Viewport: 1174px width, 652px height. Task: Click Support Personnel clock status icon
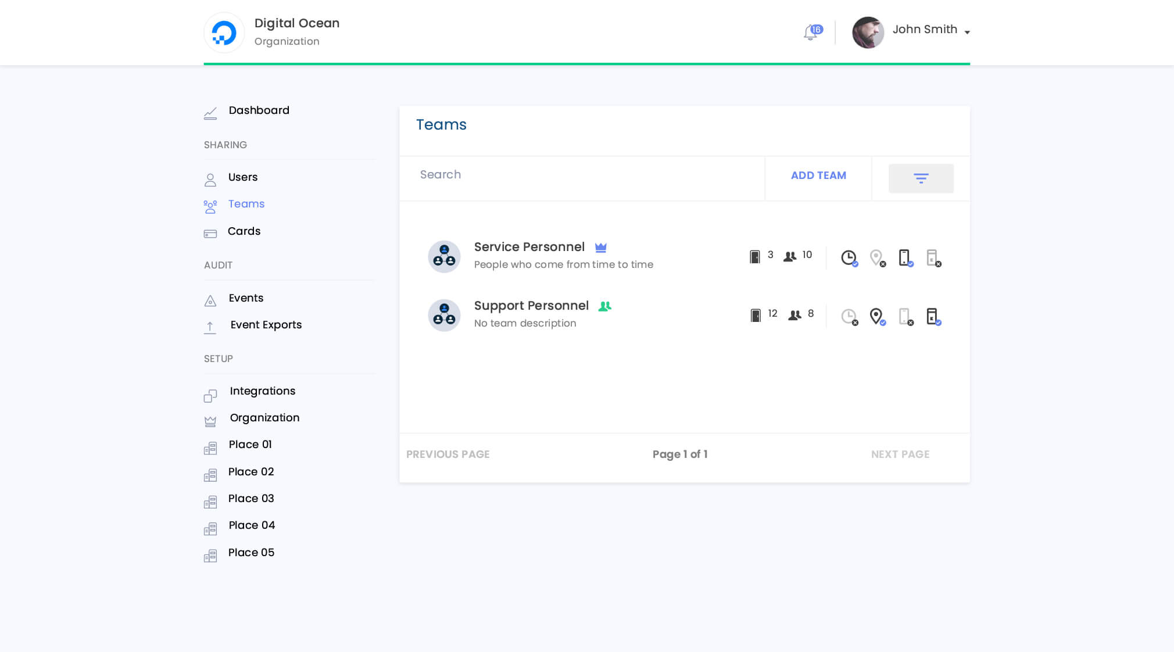[x=849, y=316]
